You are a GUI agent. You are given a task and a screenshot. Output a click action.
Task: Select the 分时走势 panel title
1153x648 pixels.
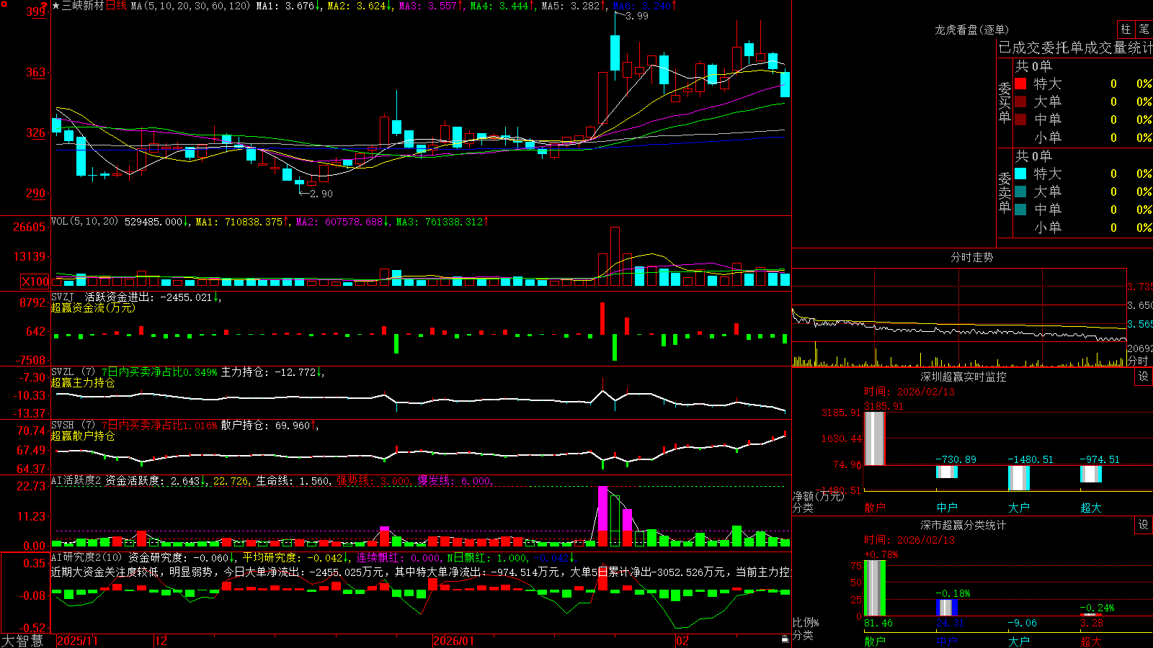(x=971, y=257)
